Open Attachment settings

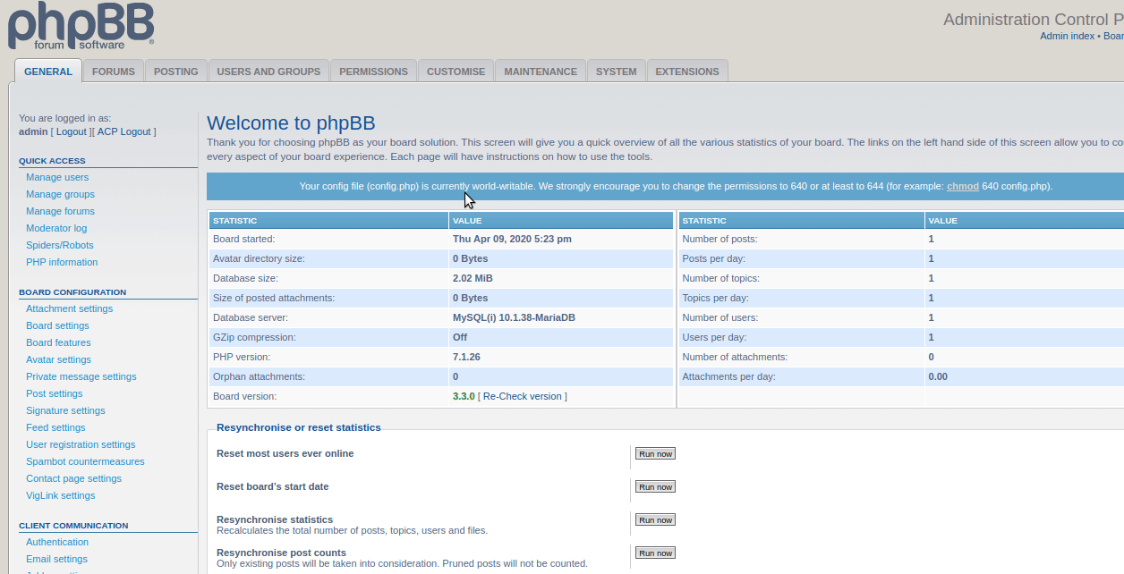69,308
